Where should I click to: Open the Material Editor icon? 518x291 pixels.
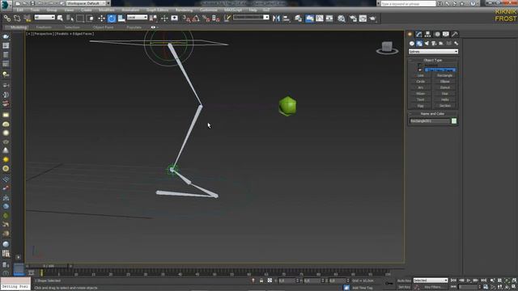click(342, 18)
